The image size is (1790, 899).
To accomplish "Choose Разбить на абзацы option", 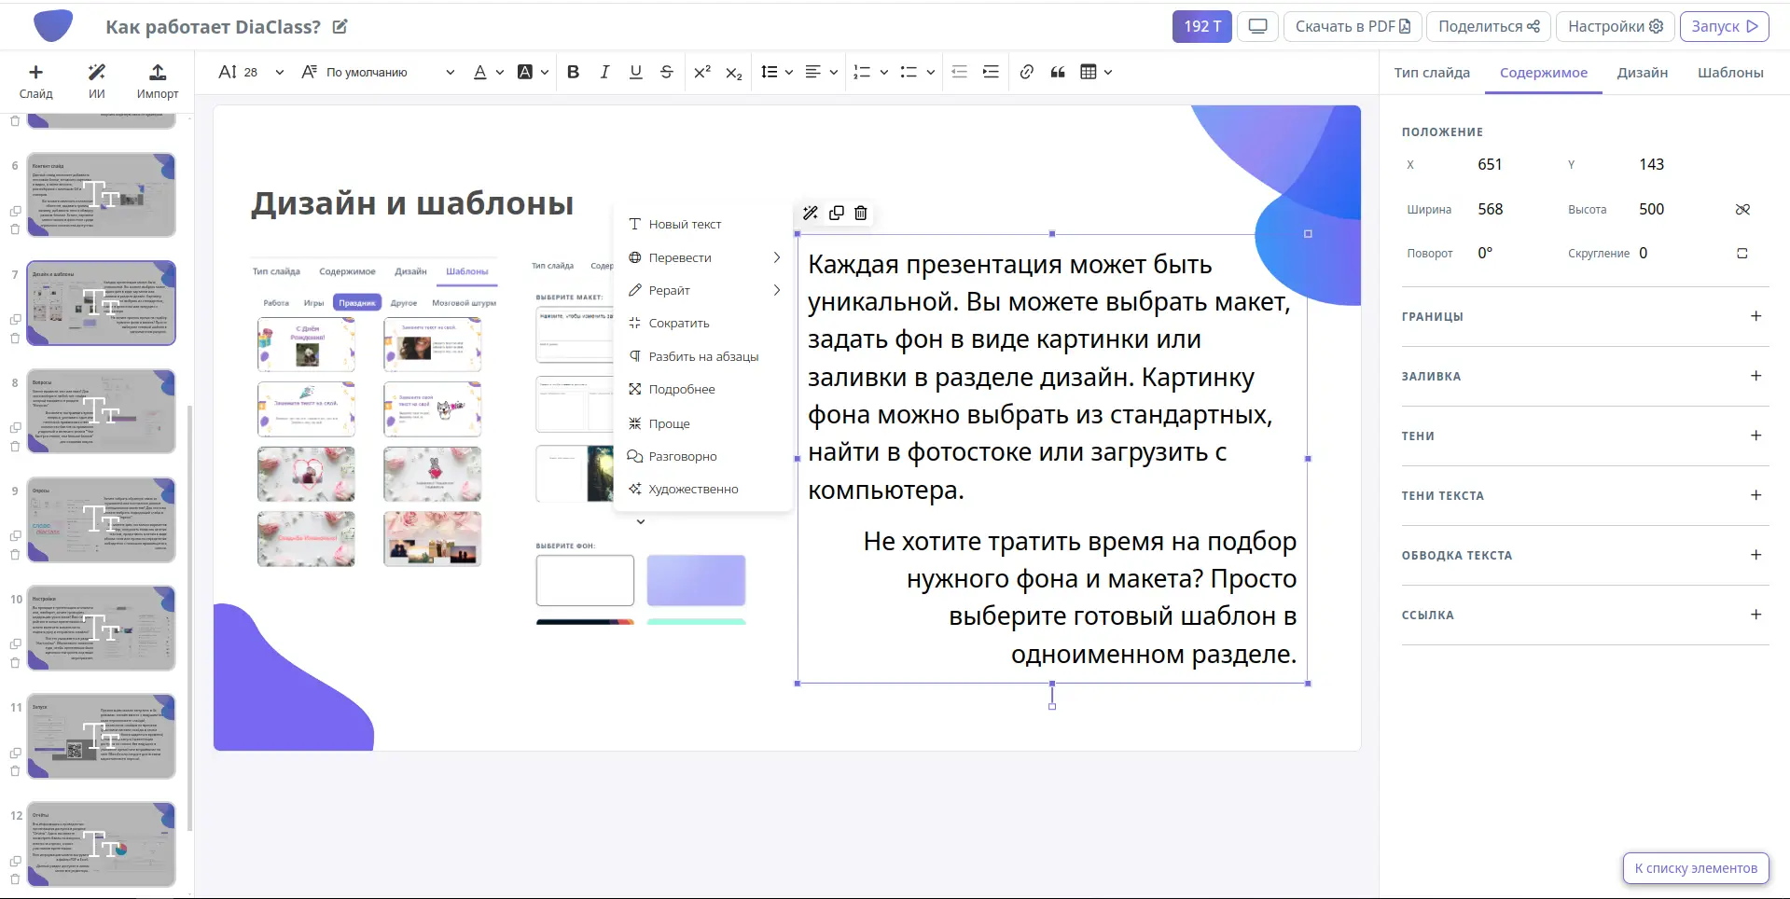I will 703,356.
